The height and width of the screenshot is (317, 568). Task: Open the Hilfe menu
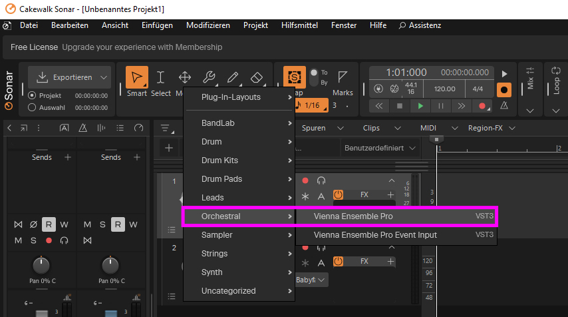pos(378,25)
